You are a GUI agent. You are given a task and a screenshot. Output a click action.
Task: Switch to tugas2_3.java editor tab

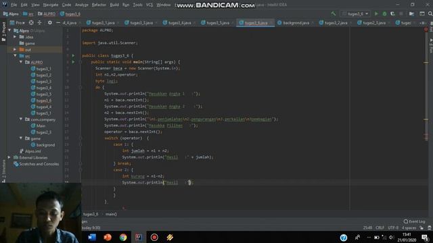374,23
